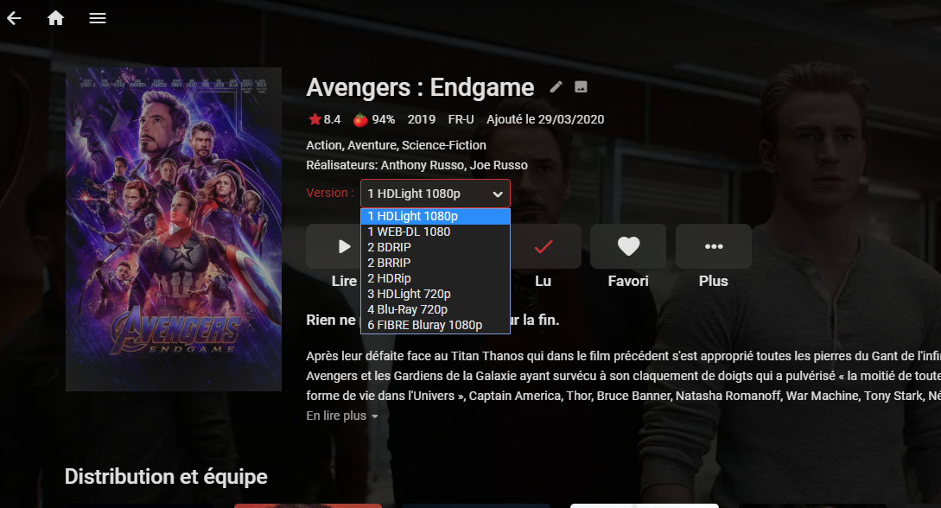This screenshot has height=508, width=941.
Task: Open the Plus three-dots menu
Action: [714, 246]
